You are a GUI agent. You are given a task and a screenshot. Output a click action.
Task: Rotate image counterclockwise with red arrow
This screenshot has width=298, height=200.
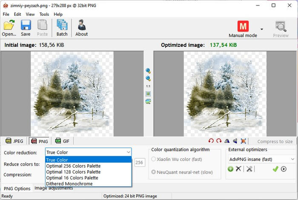click(x=211, y=141)
